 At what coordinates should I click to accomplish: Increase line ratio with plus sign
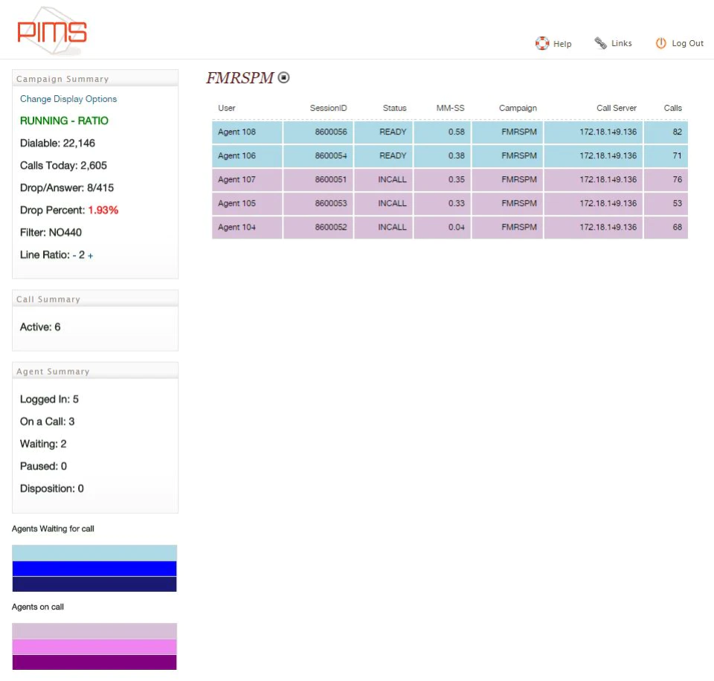(91, 256)
